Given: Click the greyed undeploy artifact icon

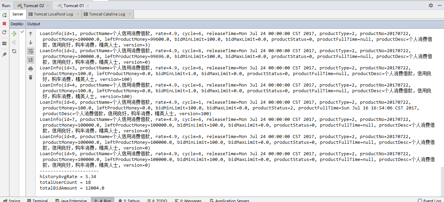Looking at the screenshot, I should [x=14, y=42].
